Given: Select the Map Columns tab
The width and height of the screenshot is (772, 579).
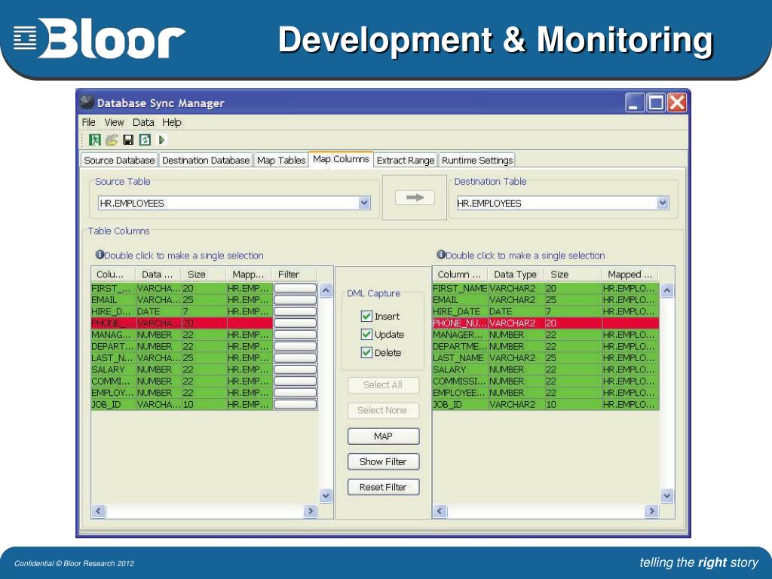Looking at the screenshot, I should point(341,159).
